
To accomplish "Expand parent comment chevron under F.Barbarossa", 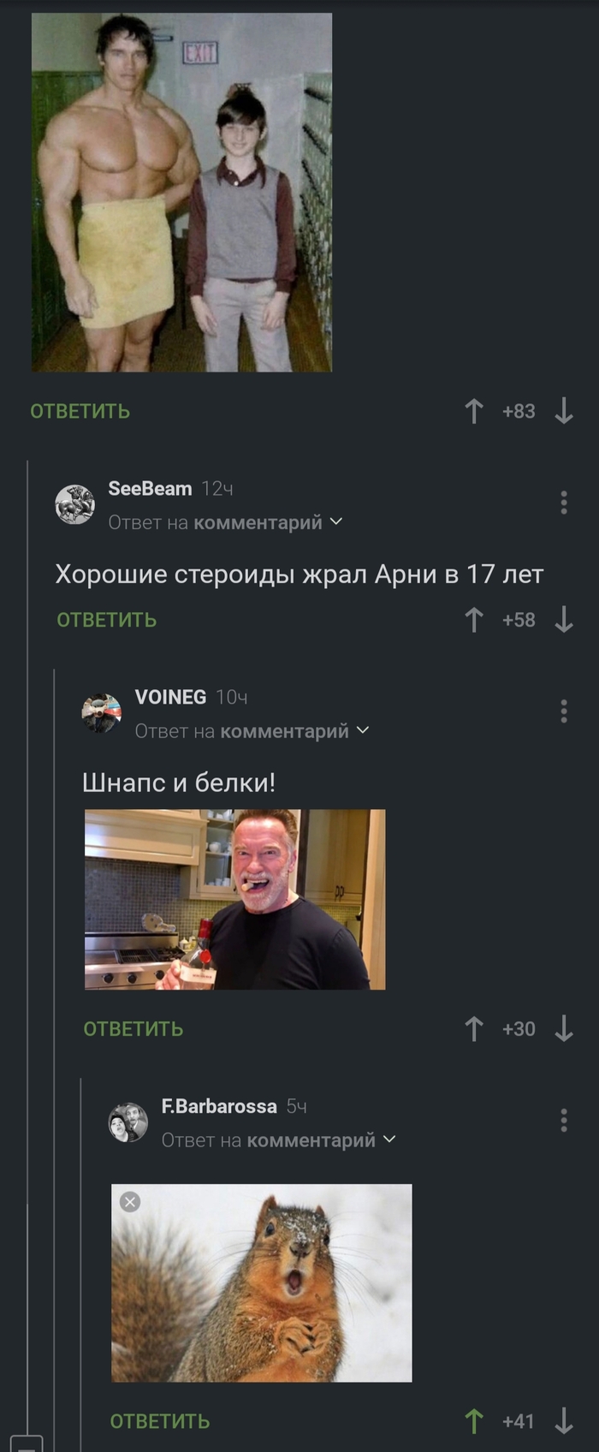I will (x=389, y=1140).
